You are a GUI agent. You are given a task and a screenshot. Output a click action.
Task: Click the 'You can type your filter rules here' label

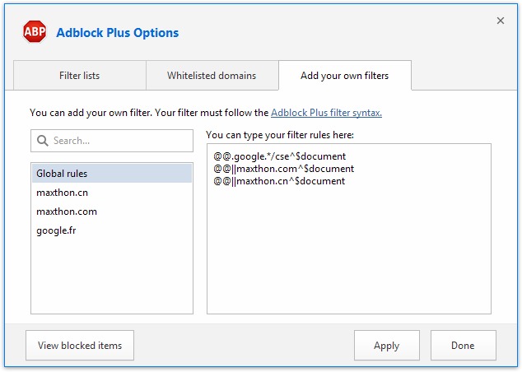280,135
